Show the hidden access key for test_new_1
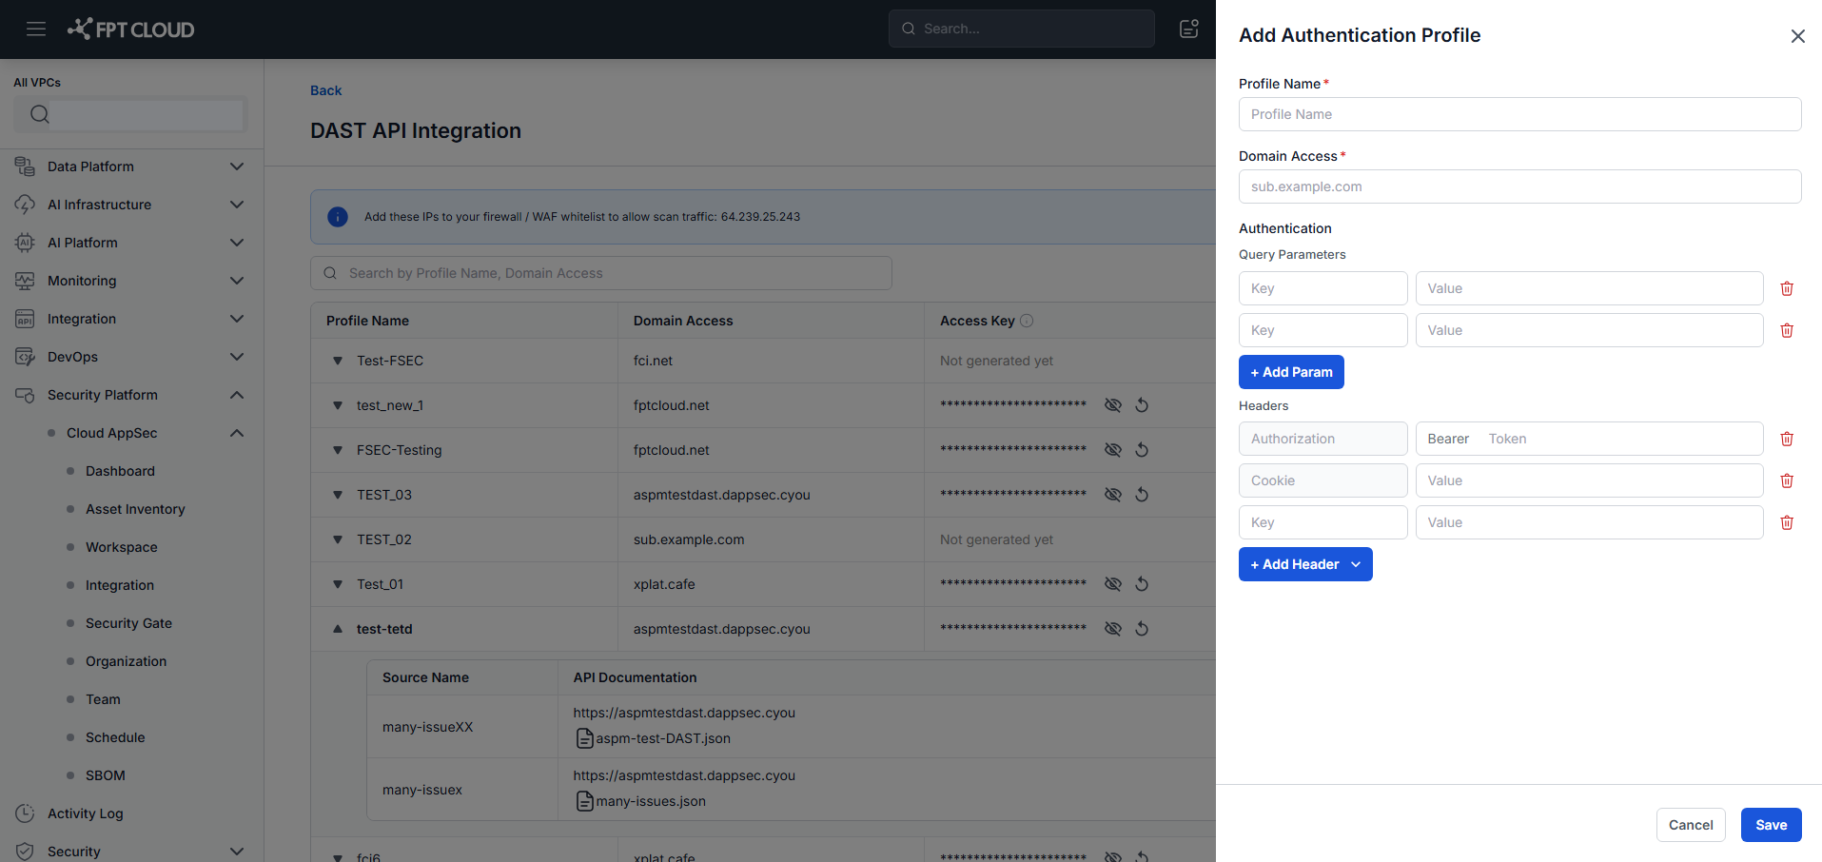 coord(1112,405)
